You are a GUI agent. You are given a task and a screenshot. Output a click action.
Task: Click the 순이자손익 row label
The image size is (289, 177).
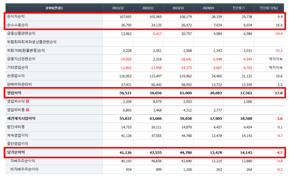click(16, 17)
